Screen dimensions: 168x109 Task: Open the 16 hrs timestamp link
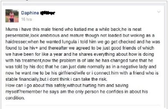pyautogui.click(x=27, y=19)
